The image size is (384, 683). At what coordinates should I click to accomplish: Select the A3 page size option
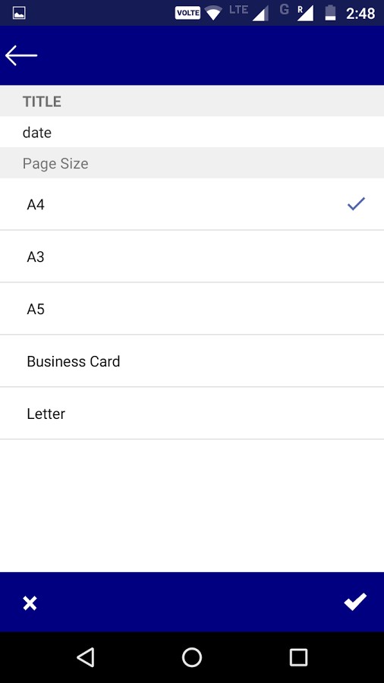[x=192, y=257]
